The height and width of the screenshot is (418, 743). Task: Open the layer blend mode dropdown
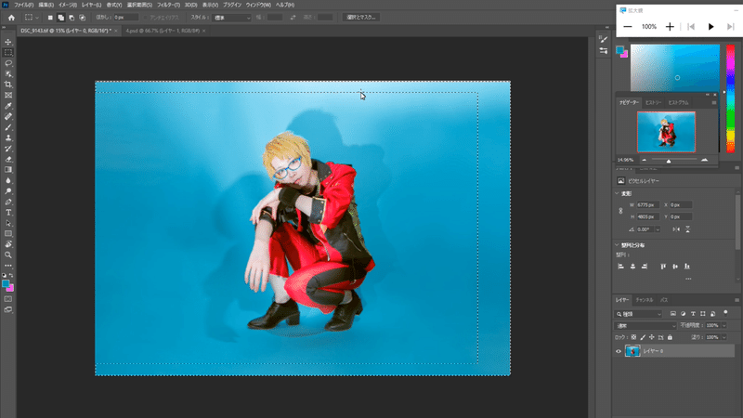(x=645, y=326)
